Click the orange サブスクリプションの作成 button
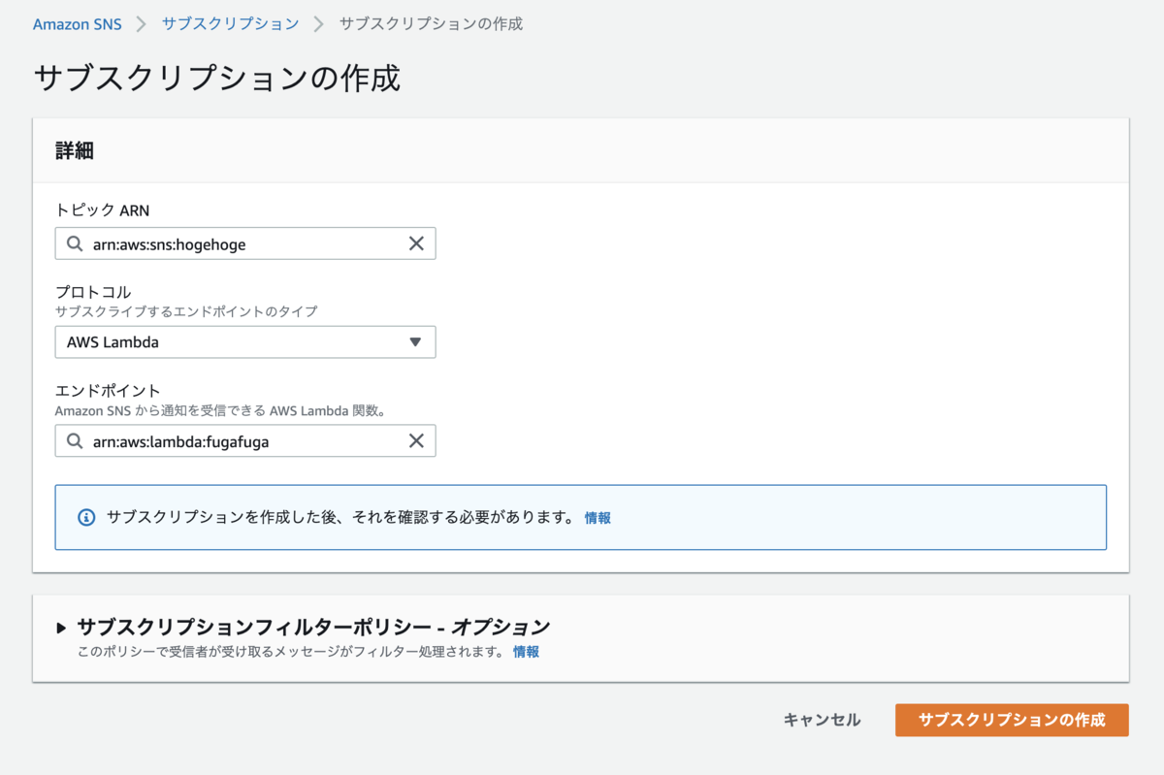 (1011, 720)
